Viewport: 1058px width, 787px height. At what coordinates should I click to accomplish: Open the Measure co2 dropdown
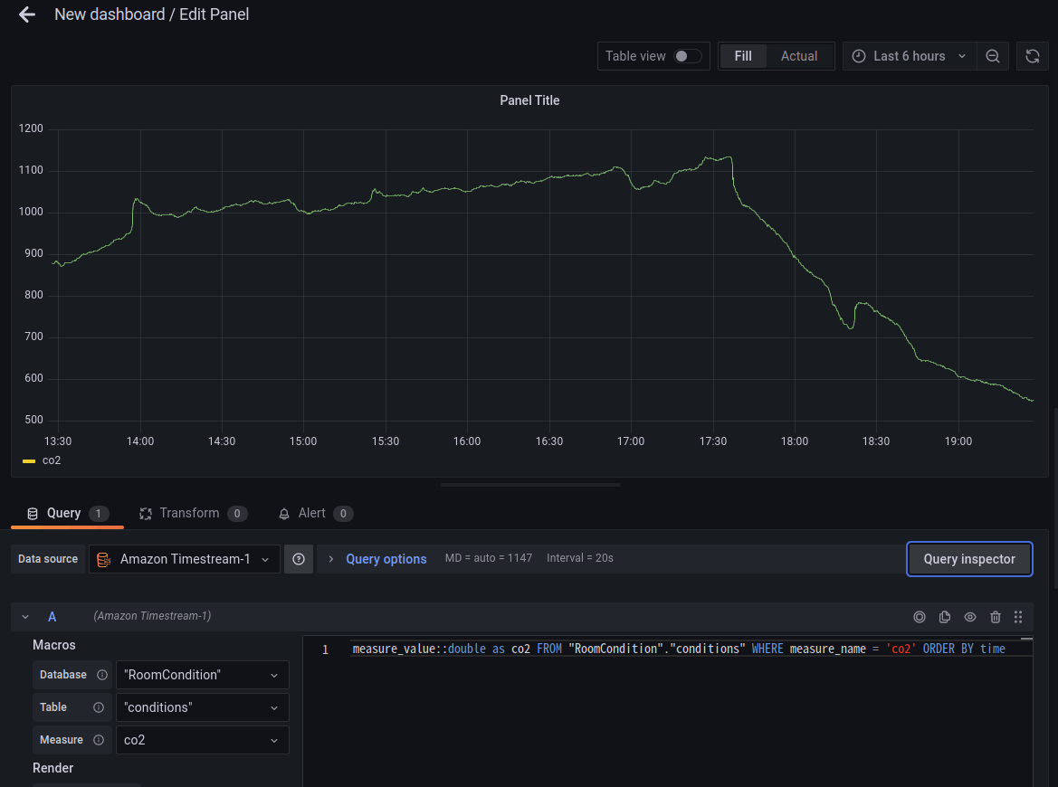click(203, 740)
